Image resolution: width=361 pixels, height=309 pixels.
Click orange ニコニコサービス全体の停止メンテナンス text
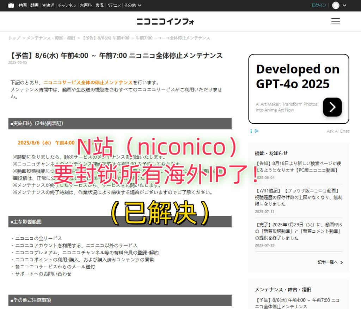(88, 82)
